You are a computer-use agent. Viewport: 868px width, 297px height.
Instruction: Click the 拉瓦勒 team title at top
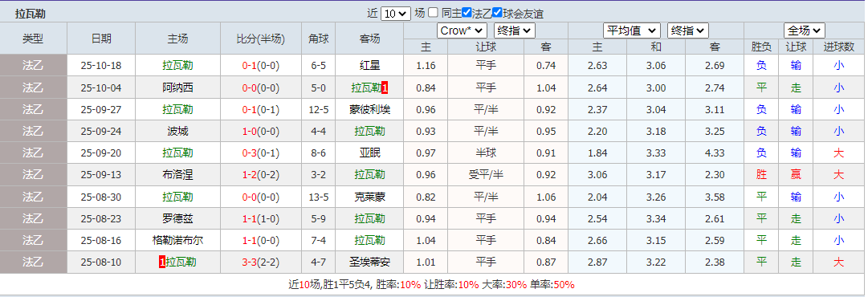[30, 14]
